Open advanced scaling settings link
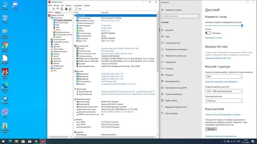Viewport: 257px width, 144px height. click(221, 82)
